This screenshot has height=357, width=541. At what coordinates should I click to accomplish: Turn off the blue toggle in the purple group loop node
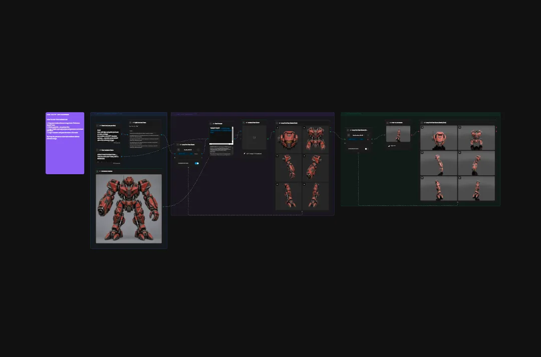pyautogui.click(x=197, y=163)
